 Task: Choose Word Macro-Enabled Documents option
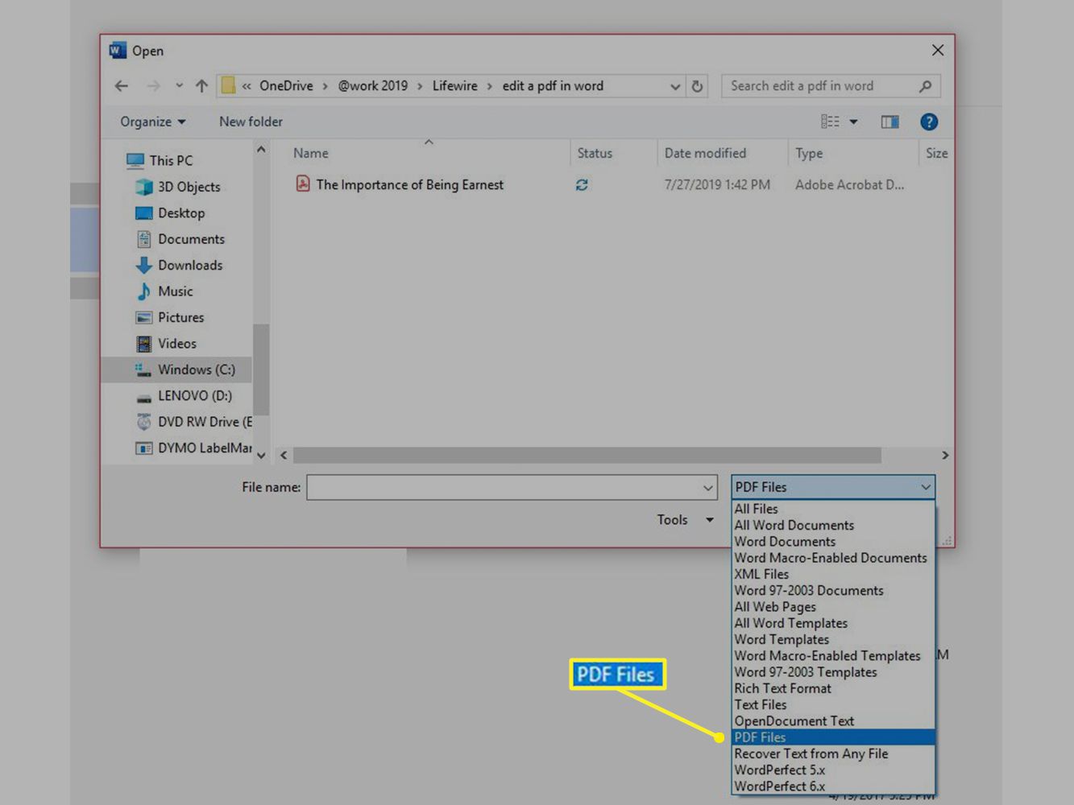(833, 558)
